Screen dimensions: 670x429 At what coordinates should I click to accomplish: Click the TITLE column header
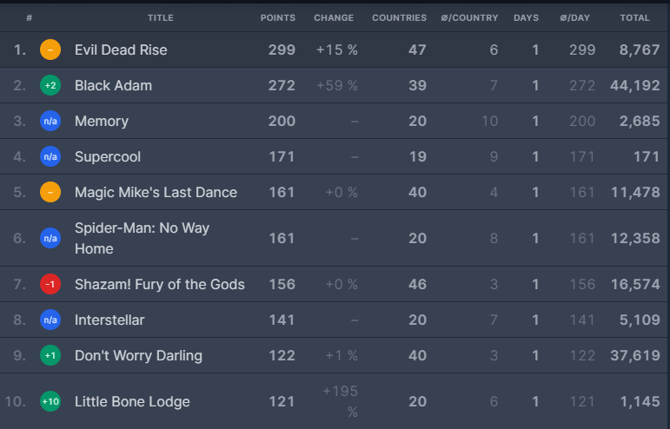pos(160,18)
